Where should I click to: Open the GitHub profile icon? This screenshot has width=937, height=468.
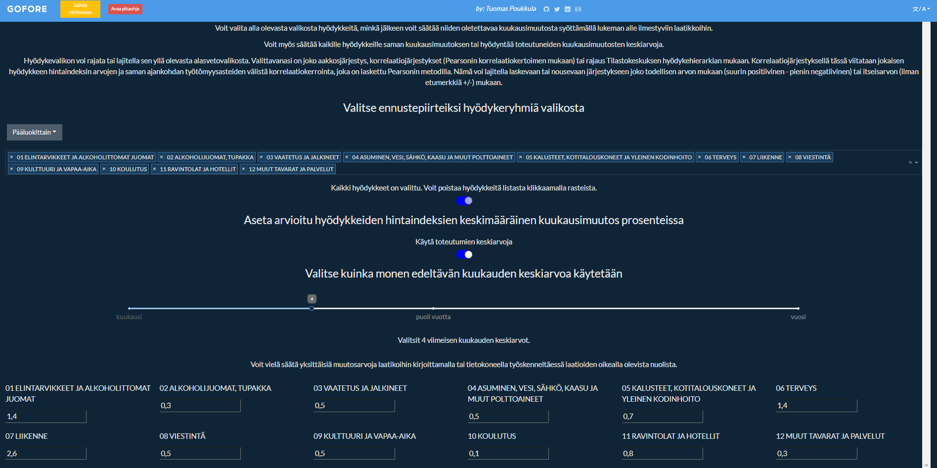pos(546,9)
